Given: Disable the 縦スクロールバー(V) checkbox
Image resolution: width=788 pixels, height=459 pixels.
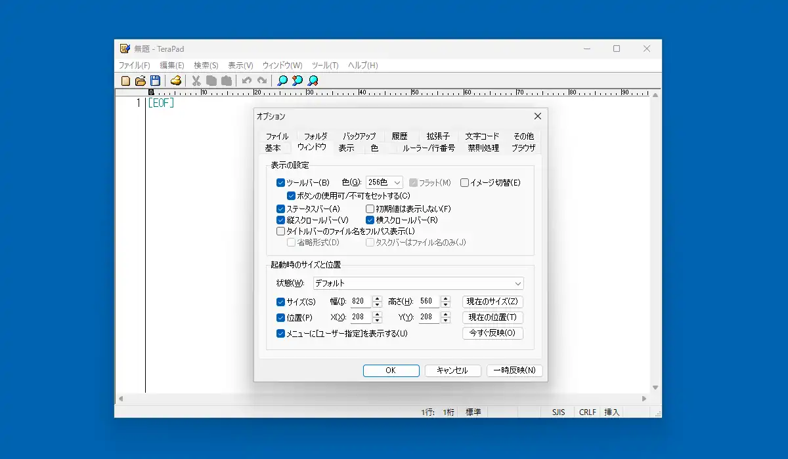Looking at the screenshot, I should [281, 220].
